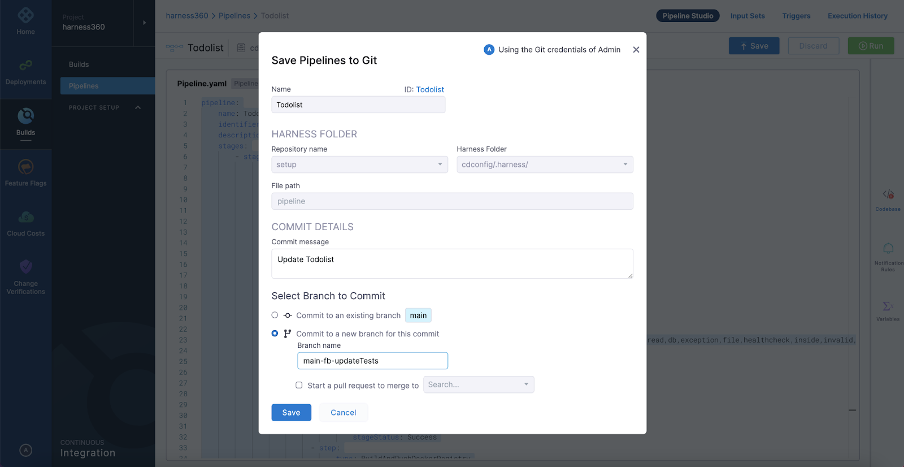The height and width of the screenshot is (467, 904).
Task: Switch to Pipeline Studio tab
Action: pyautogui.click(x=688, y=16)
